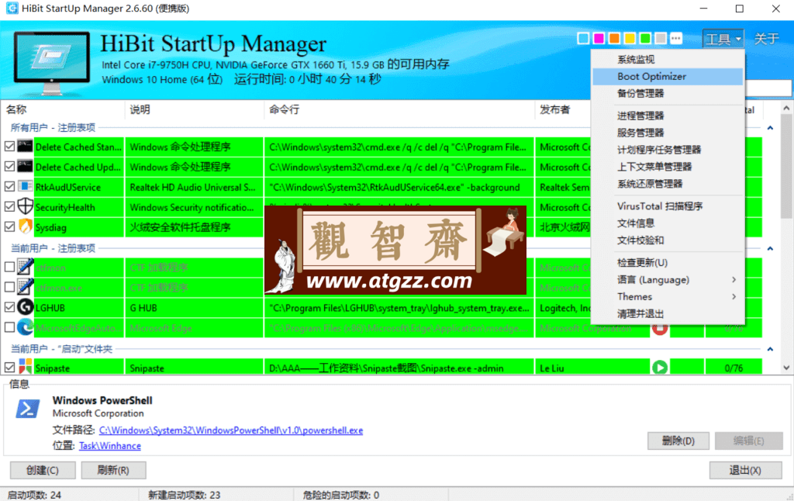Screen dimensions: 794x501
Task: Collapse the 所有用户 - 注册表项 group
Action: (770, 128)
